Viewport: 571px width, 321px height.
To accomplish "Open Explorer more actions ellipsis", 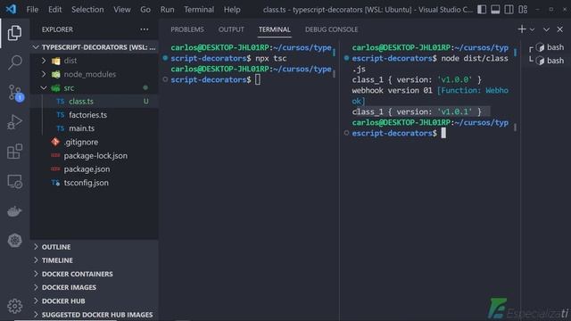I will coord(145,29).
